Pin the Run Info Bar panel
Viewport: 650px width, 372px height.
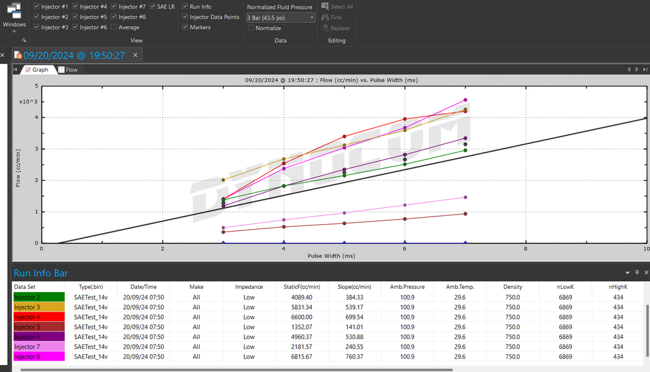click(637, 272)
